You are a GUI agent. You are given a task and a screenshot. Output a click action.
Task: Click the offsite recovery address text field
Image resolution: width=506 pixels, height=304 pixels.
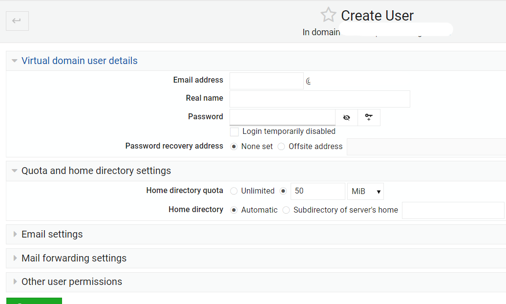click(x=426, y=147)
